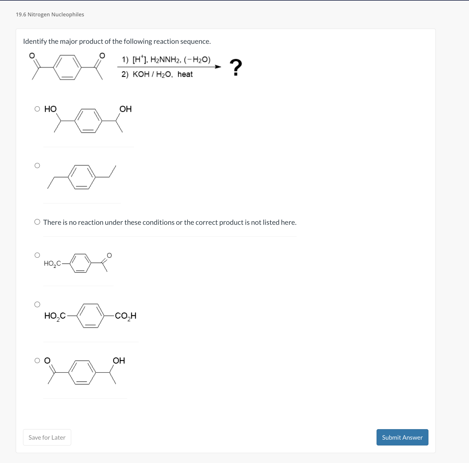Screen dimensions: 469x463
Task: Click the 19.6 Nitrogen Nucleophiles section title
Action: pos(50,14)
